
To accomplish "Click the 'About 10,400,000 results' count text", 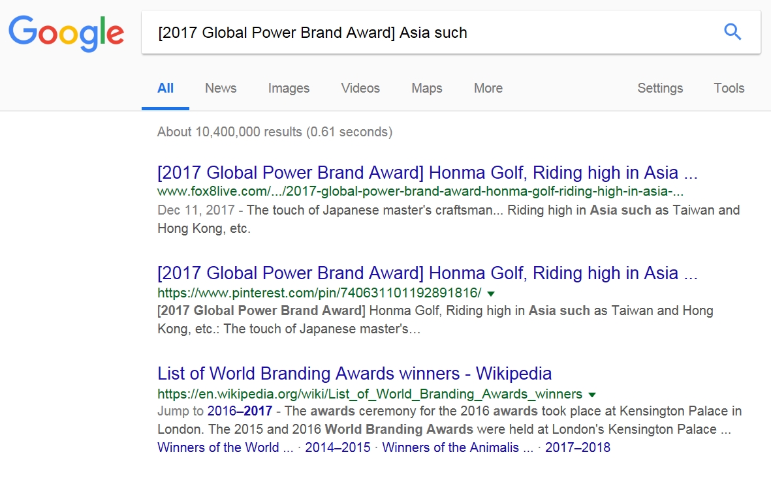I will [x=275, y=132].
